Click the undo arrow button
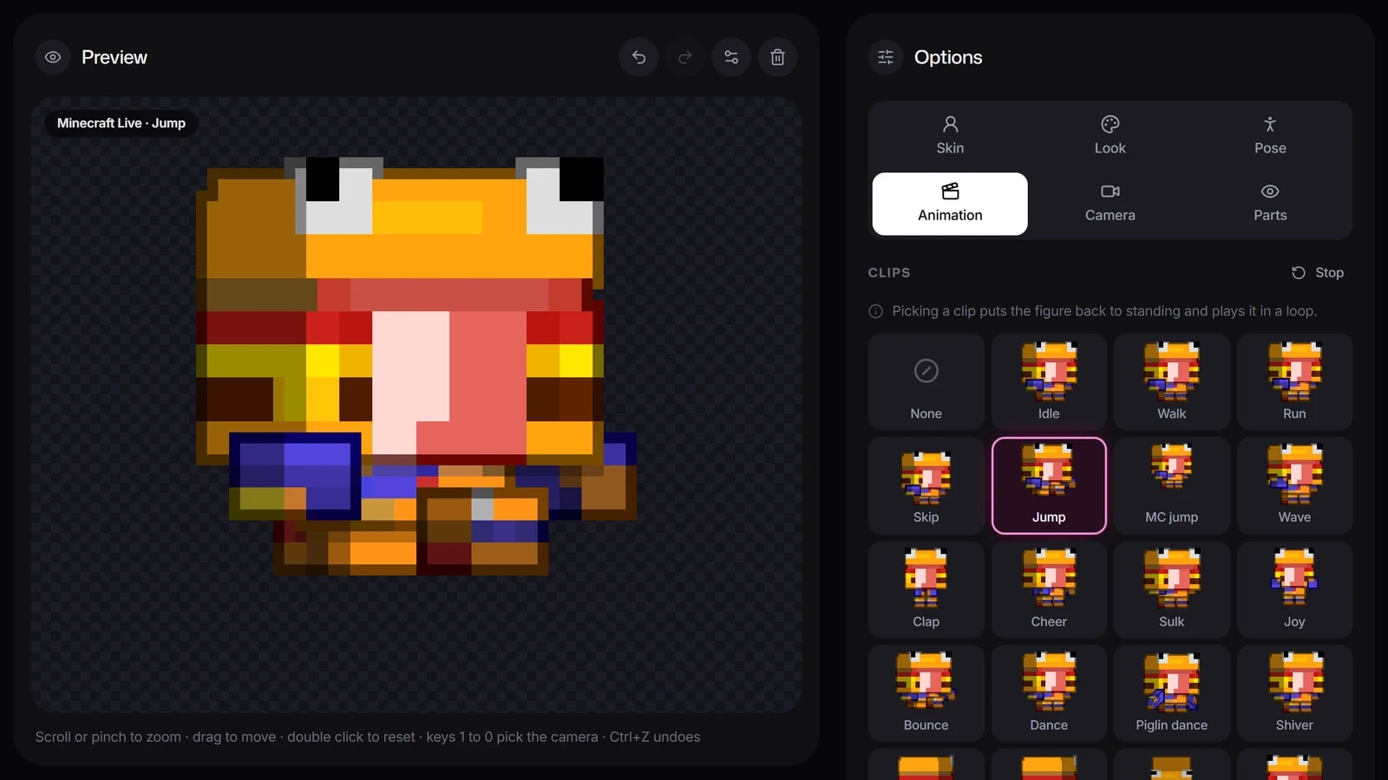This screenshot has height=780, width=1388. point(638,57)
